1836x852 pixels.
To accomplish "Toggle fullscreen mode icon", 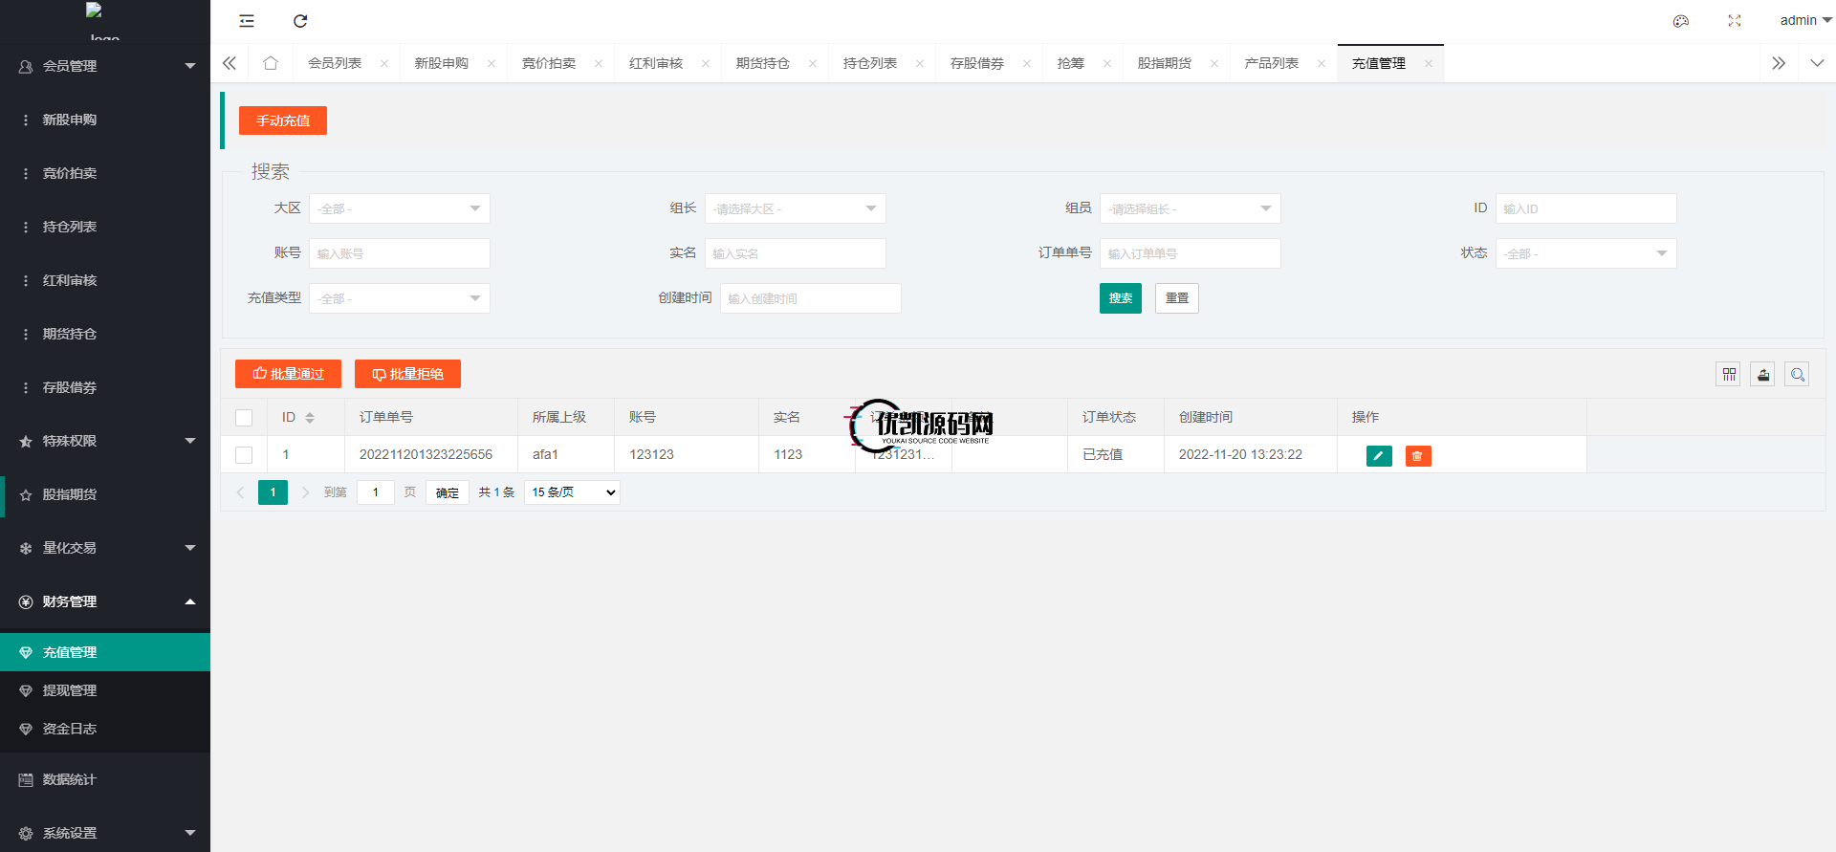I will pos(1735,21).
